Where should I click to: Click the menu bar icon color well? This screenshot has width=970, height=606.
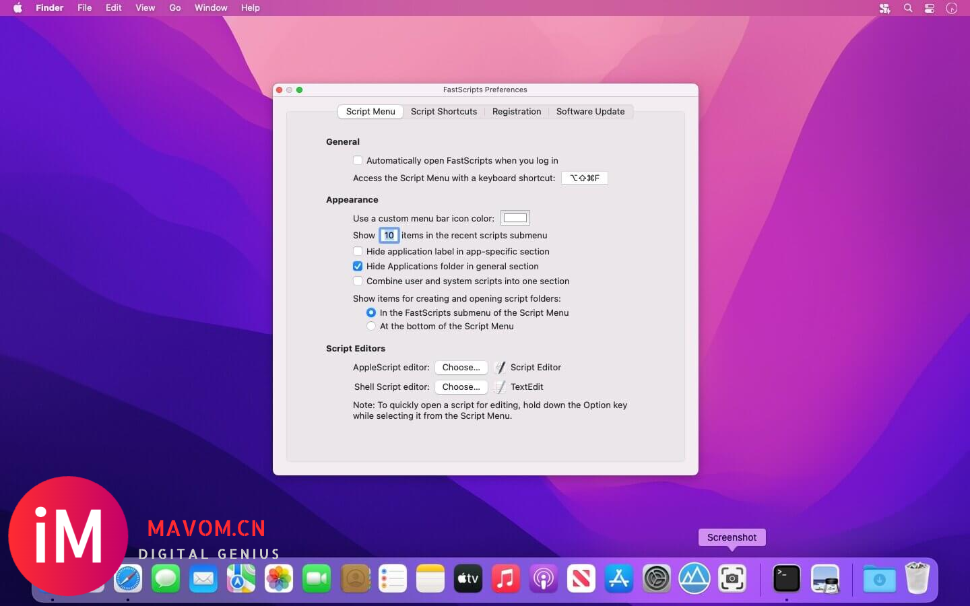515,218
